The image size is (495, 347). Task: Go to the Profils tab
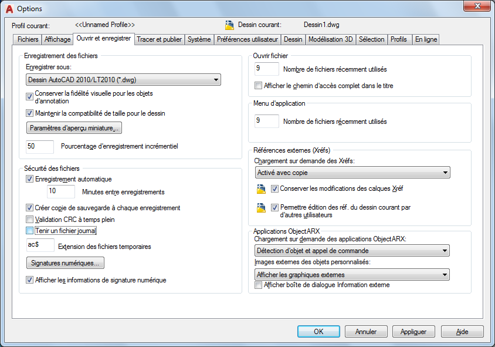coord(399,39)
